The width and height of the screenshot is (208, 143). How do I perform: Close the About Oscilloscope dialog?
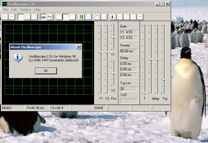coord(79,47)
